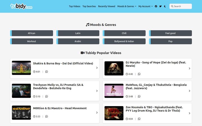This screenshot has height=126, width=202.
Task: Click clock icon beside 3:33 duration
Action: coord(34,116)
